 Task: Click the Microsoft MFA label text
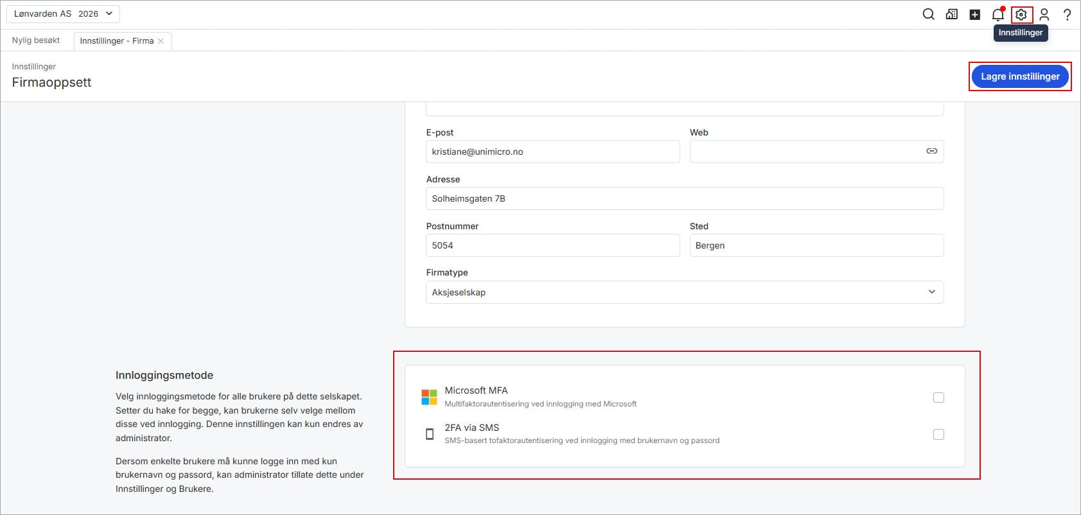(x=476, y=390)
